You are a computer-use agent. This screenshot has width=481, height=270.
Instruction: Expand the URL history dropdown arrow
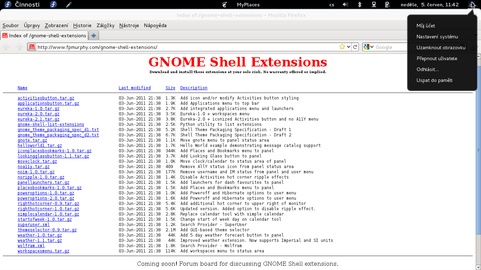348,47
